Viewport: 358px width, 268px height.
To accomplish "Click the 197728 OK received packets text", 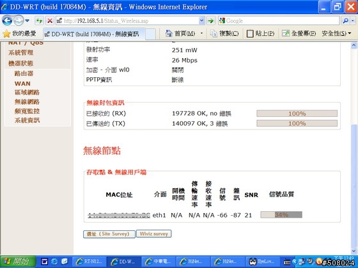I will point(201,114).
